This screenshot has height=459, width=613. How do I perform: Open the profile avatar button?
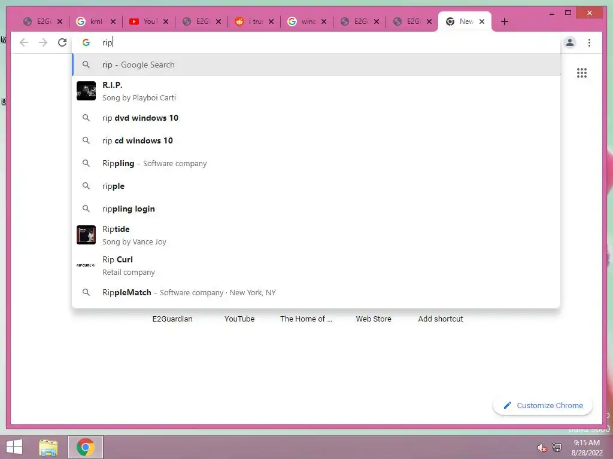(x=570, y=42)
